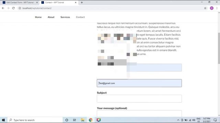Close the Contact – WP Tutorial tab
This screenshot has width=220, height=123.
[x=76, y=2]
